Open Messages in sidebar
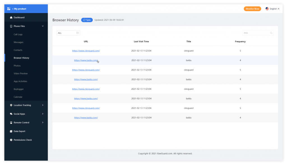The height and width of the screenshot is (165, 287). click(x=18, y=42)
